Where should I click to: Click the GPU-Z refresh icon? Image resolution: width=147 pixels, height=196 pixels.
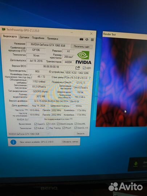tap(87, 40)
